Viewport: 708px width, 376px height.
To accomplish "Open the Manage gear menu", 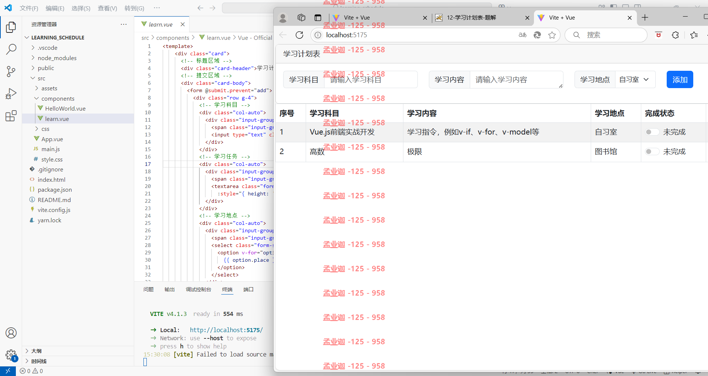I will pyautogui.click(x=11, y=355).
